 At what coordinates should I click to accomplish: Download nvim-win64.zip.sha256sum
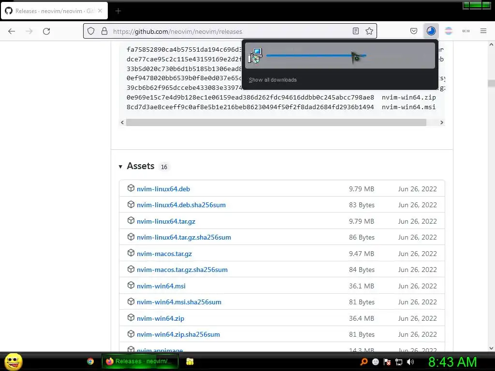(178, 334)
